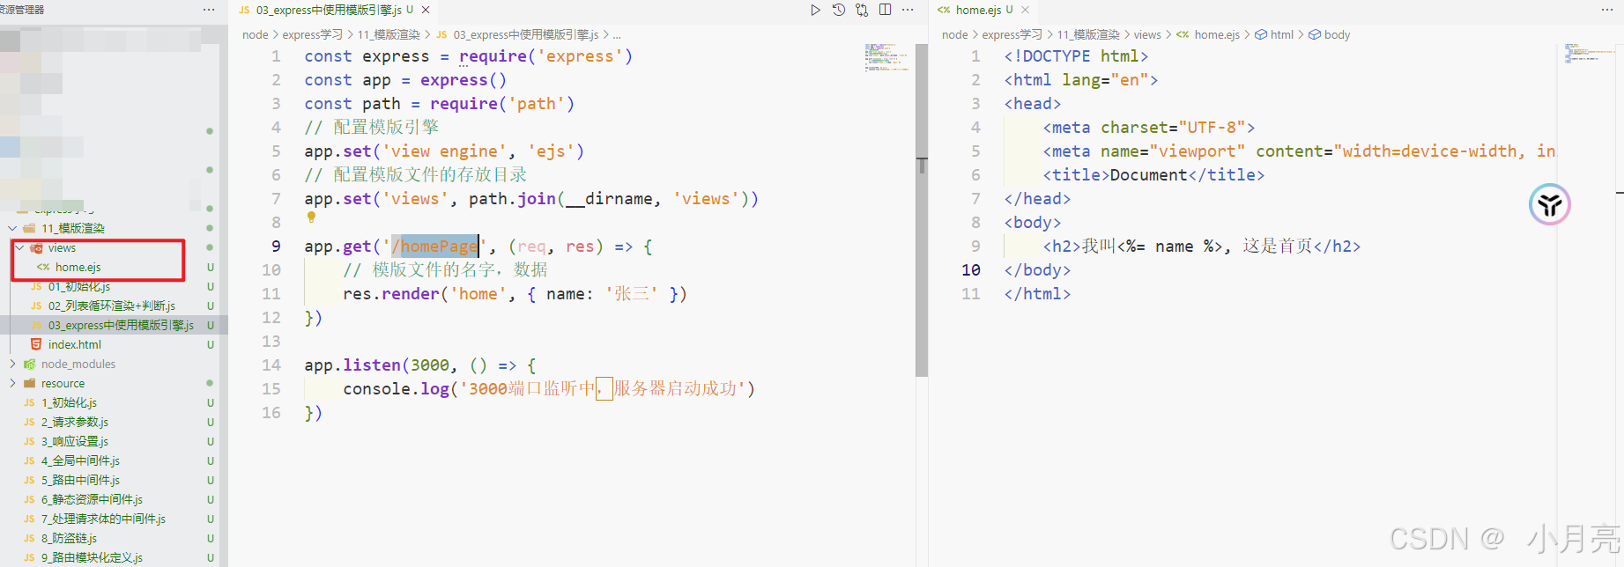Click the highlighted '/homePage' string

click(x=434, y=247)
